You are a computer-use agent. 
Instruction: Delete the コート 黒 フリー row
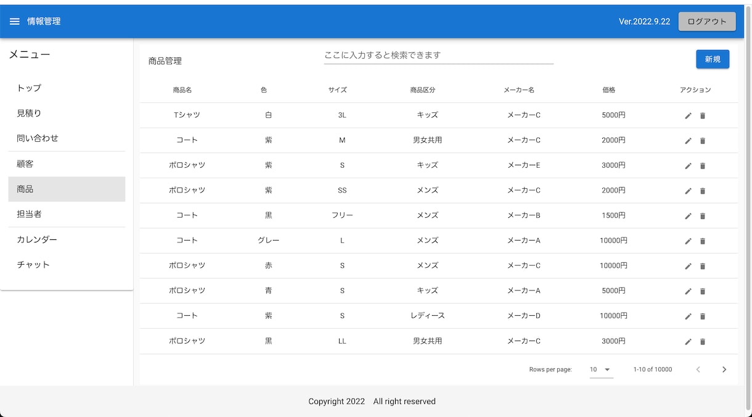(x=703, y=216)
